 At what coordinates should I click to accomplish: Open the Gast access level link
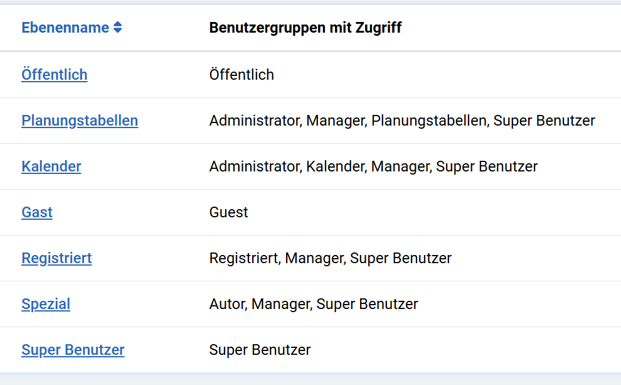(36, 212)
